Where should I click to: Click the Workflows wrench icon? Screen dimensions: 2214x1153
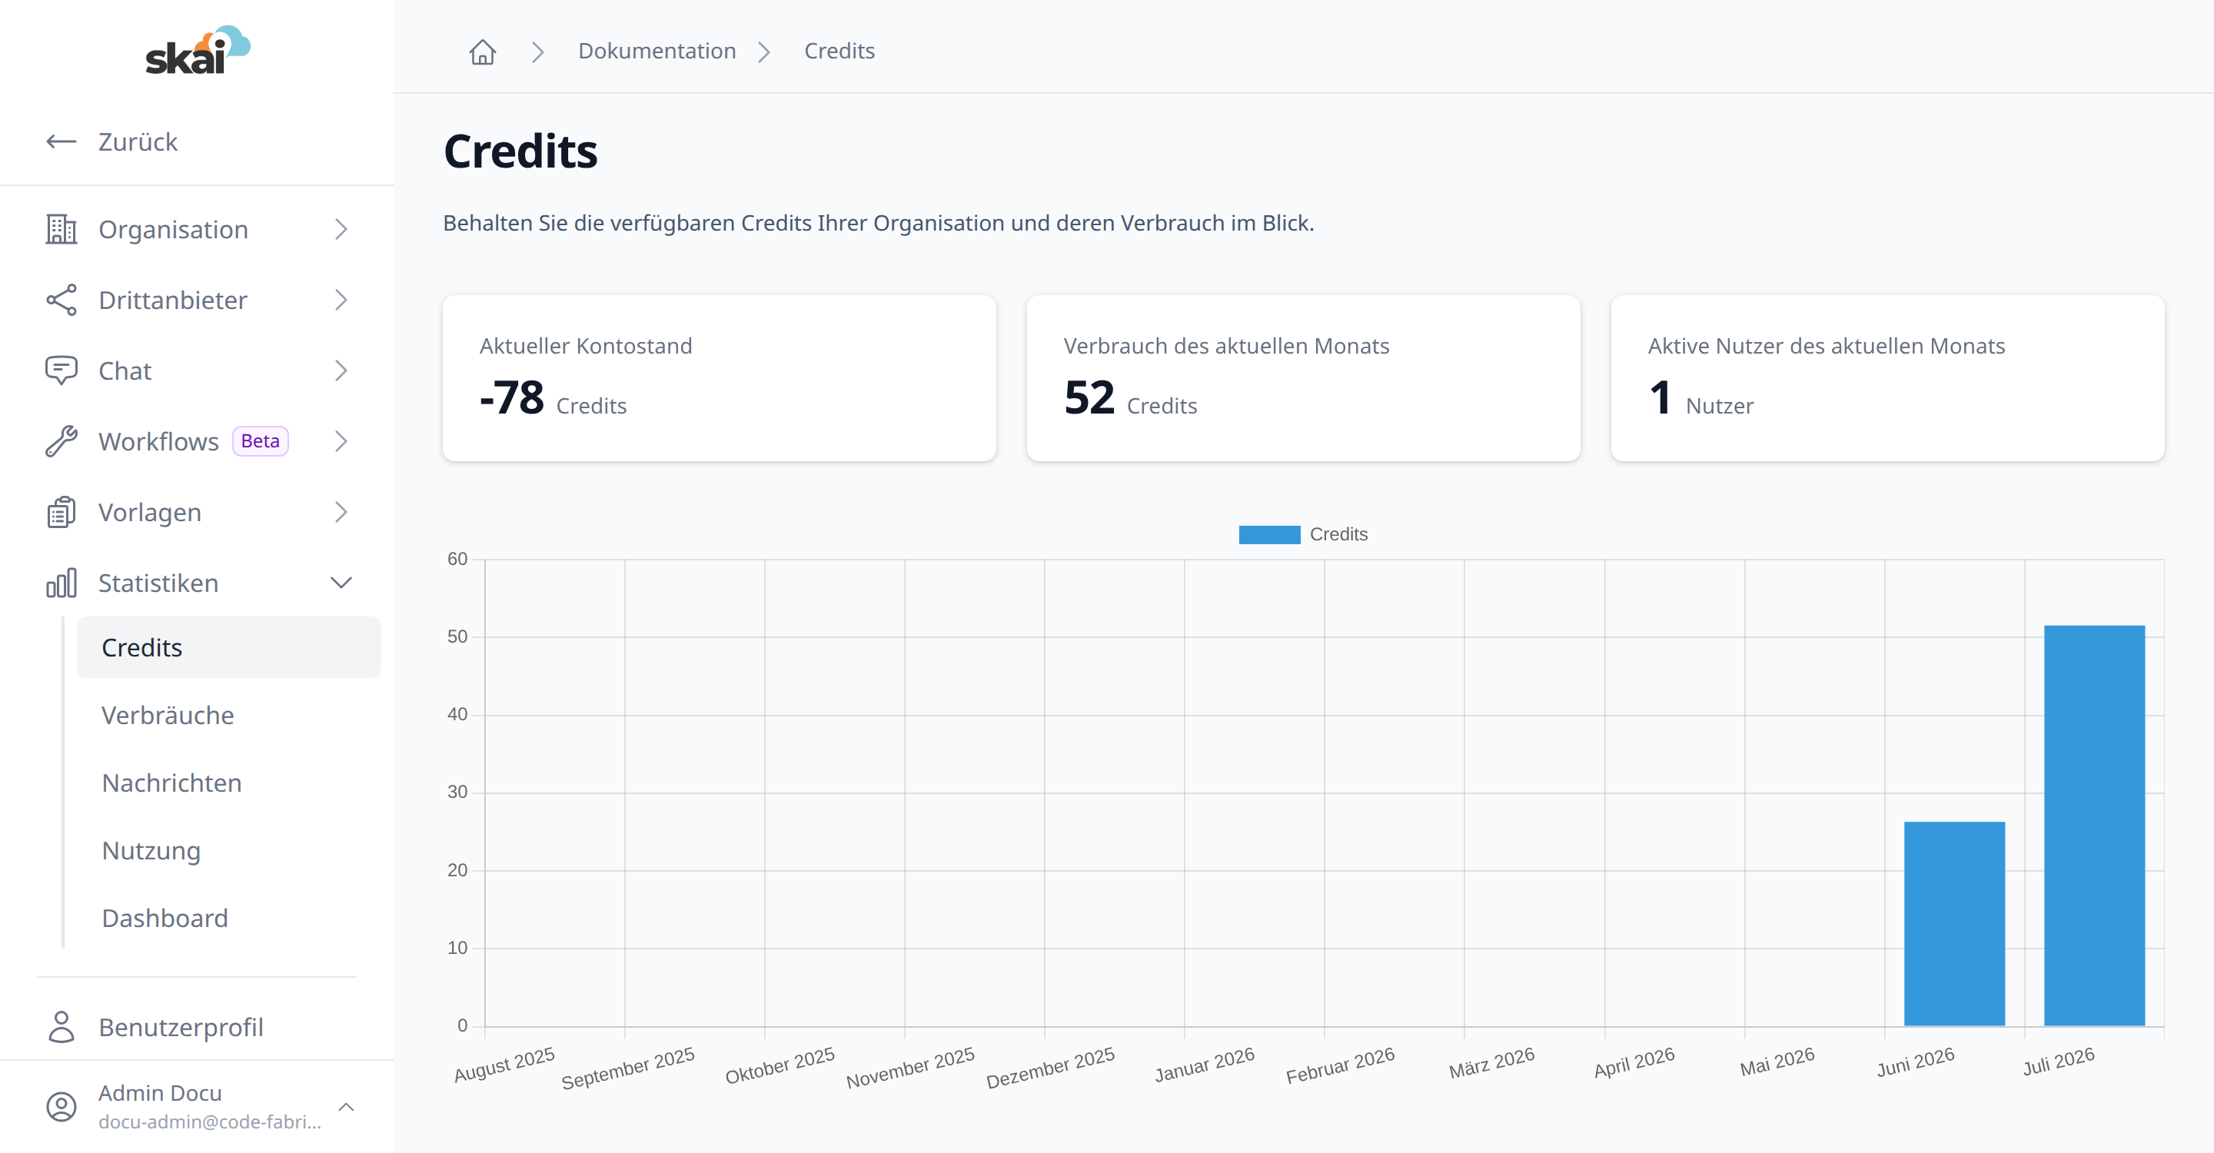point(61,440)
